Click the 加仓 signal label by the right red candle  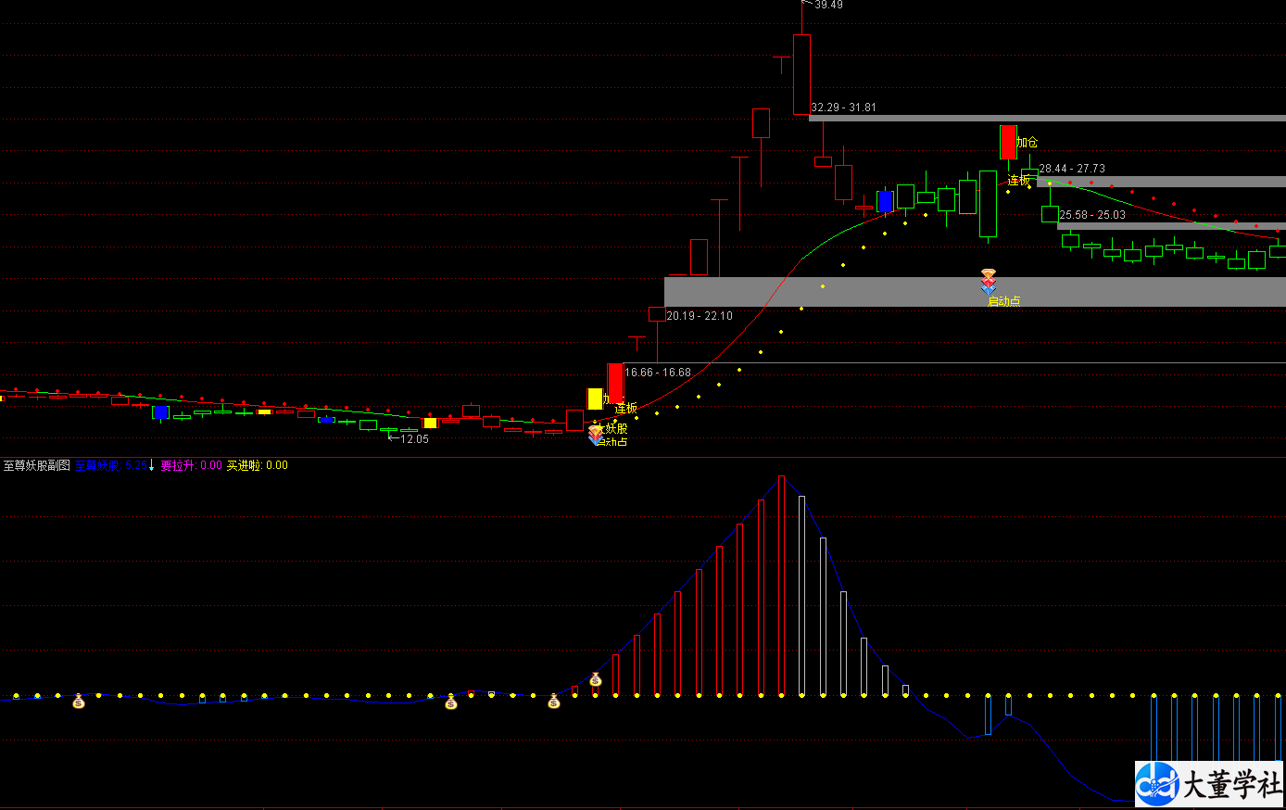(x=1027, y=143)
